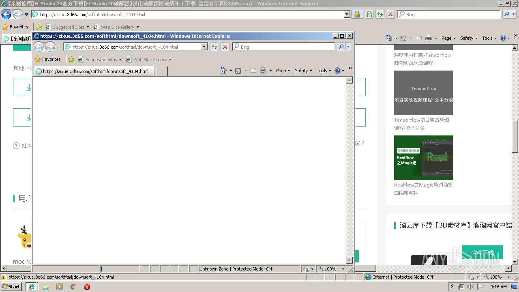Open Windows Media Player from taskbar

(x=60, y=287)
